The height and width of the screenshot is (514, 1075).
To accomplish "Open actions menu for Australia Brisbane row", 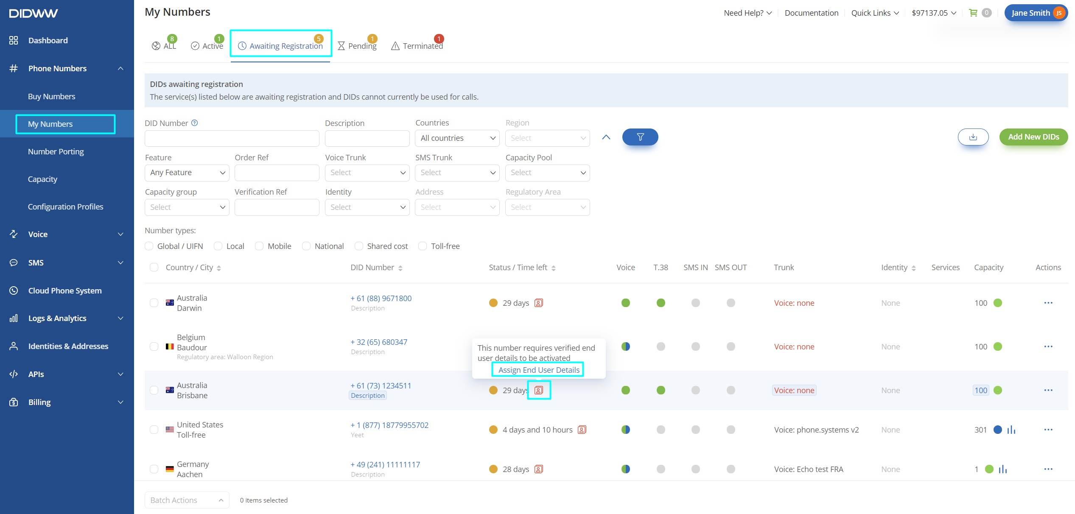I will tap(1048, 390).
